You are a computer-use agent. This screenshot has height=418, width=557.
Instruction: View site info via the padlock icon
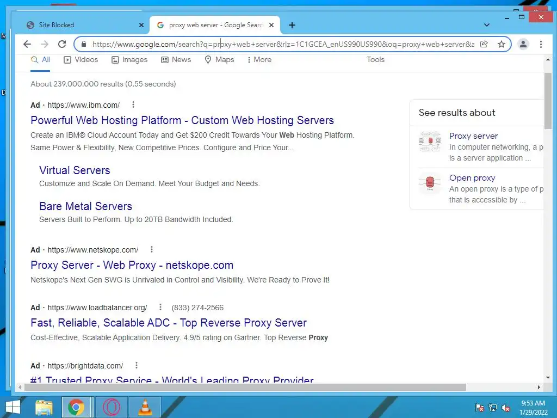(84, 44)
